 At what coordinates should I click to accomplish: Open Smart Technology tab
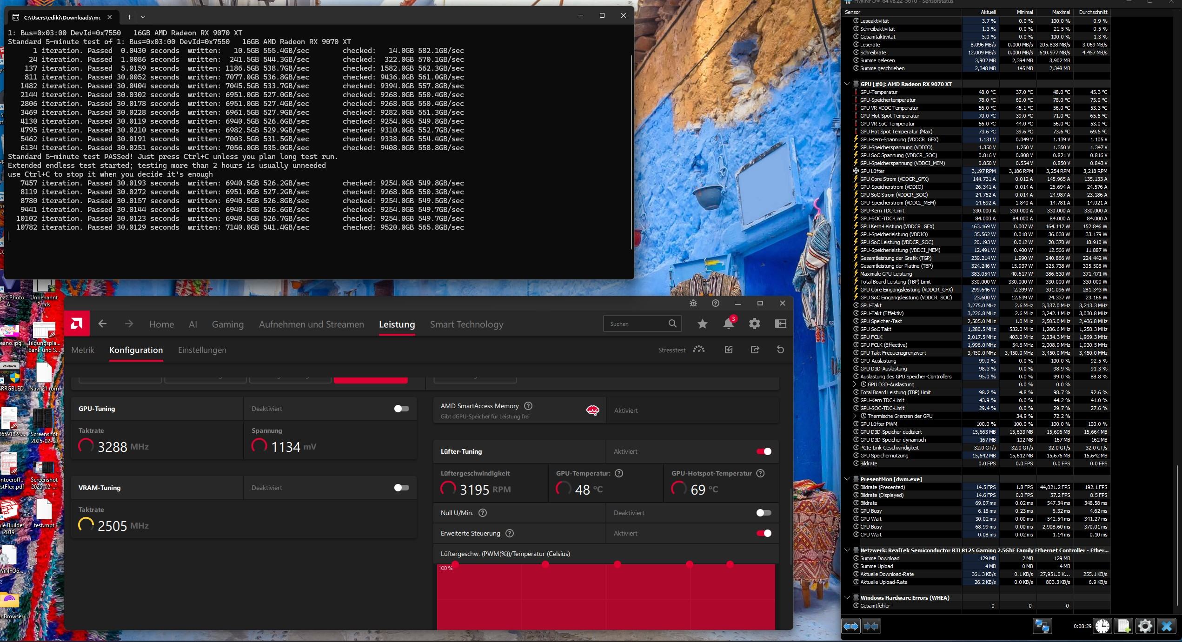tap(466, 324)
